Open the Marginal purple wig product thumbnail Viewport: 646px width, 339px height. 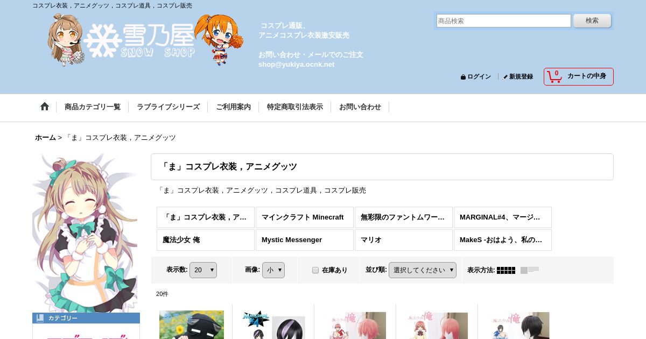pos(273,324)
